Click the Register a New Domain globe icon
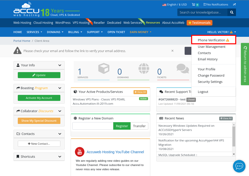The height and width of the screenshot is (176, 249). coord(75,118)
